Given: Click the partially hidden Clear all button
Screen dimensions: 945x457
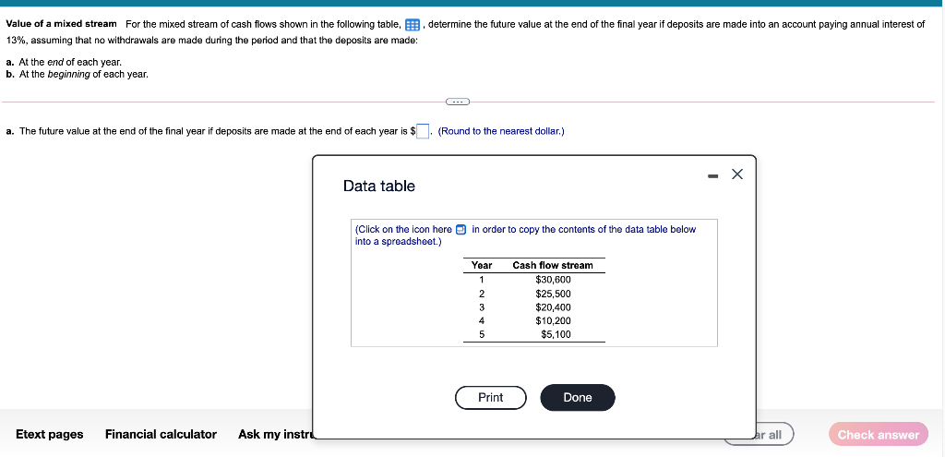Looking at the screenshot, I should 774,434.
